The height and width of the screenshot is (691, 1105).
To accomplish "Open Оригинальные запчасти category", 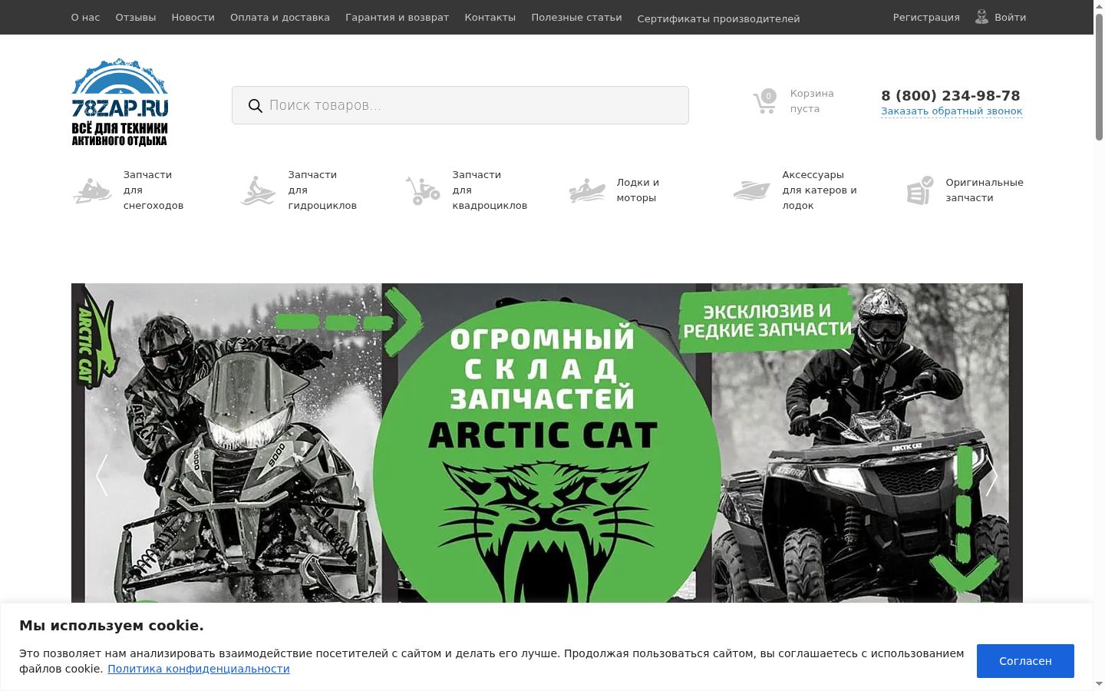I will click(985, 190).
